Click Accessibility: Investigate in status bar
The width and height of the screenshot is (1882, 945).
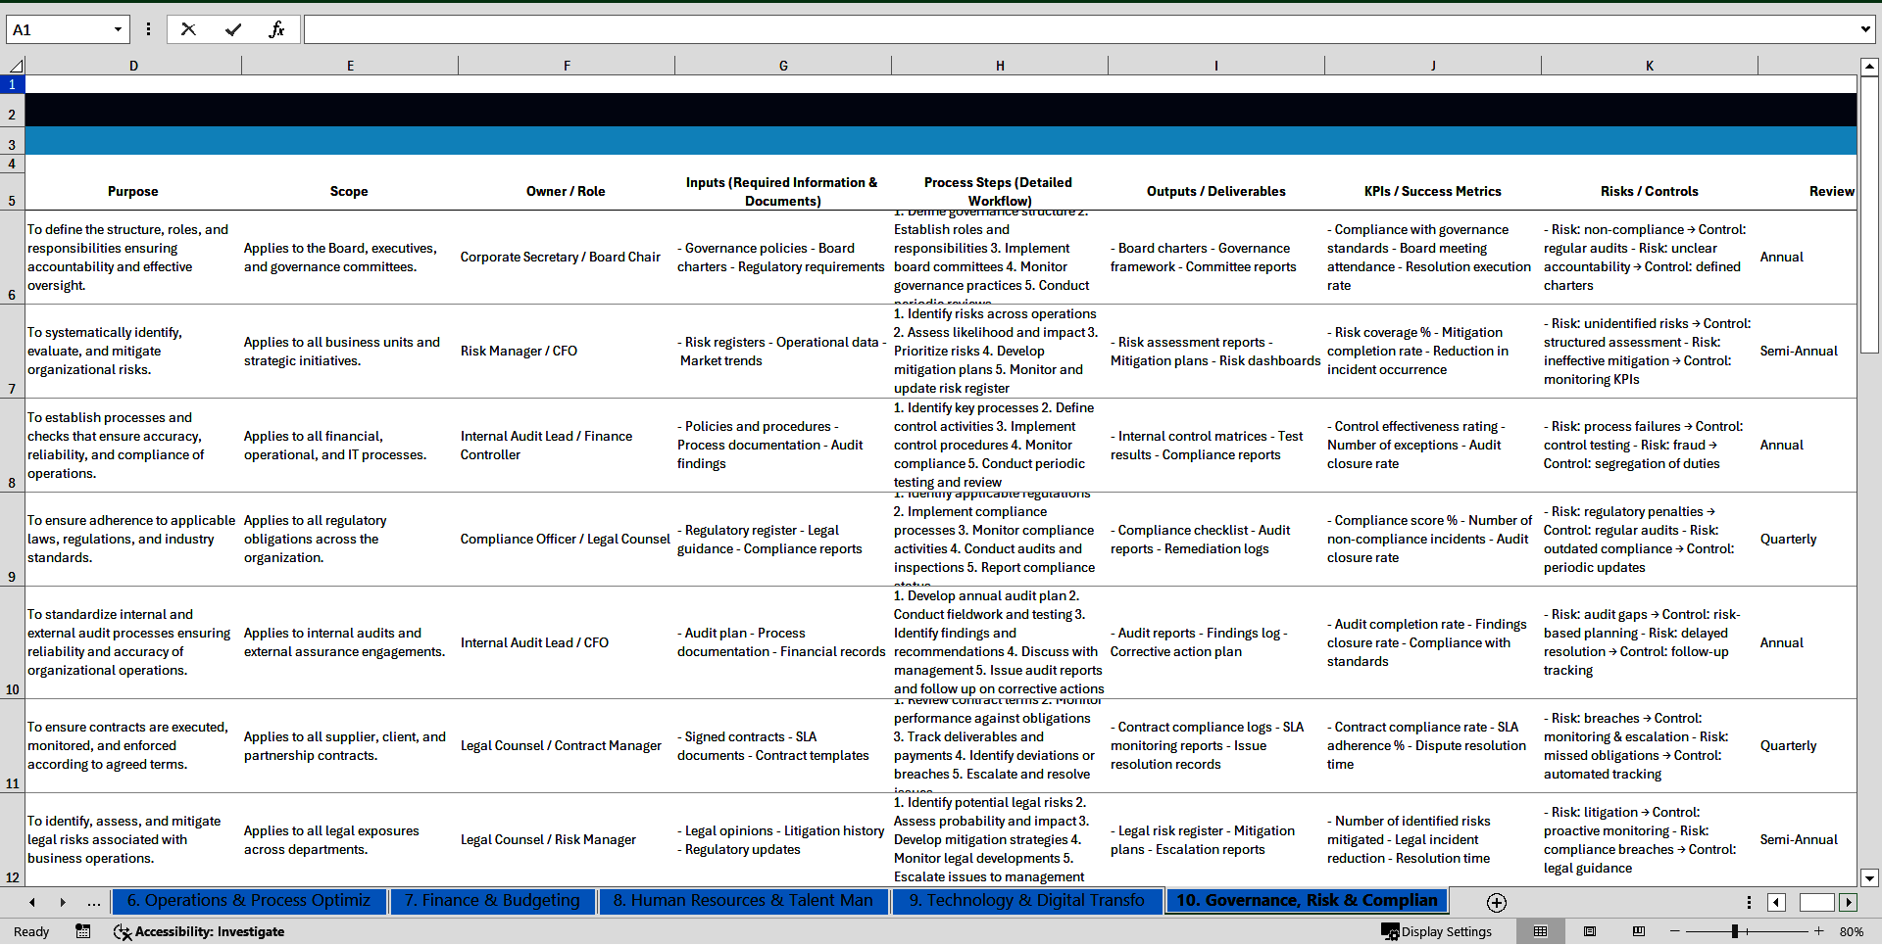199,931
